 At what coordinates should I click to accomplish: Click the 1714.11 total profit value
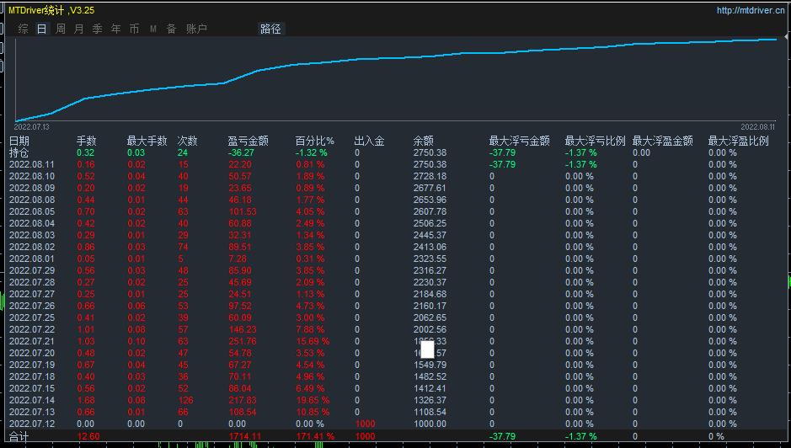tap(244, 436)
